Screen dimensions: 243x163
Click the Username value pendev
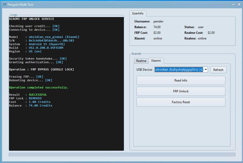coord(158,21)
